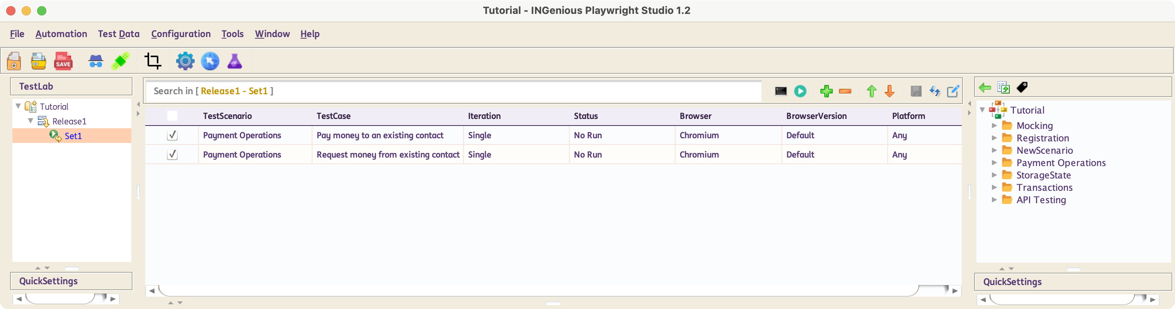Viewport: 1175px width, 309px height.
Task: Toggle the select-all checkbox in table header
Action: (x=172, y=116)
